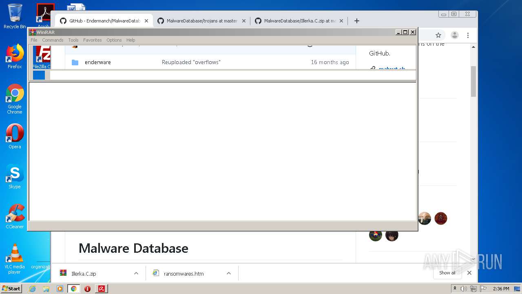
Task: Open network tray icon
Action: point(473,289)
